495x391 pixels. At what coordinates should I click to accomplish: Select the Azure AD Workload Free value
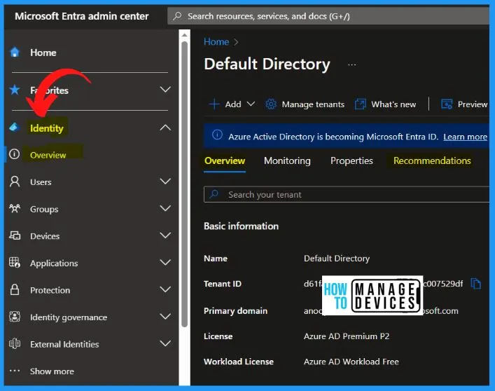coord(351,362)
